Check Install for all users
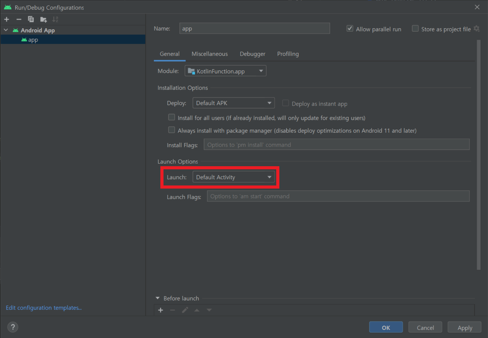The image size is (488, 338). click(172, 117)
